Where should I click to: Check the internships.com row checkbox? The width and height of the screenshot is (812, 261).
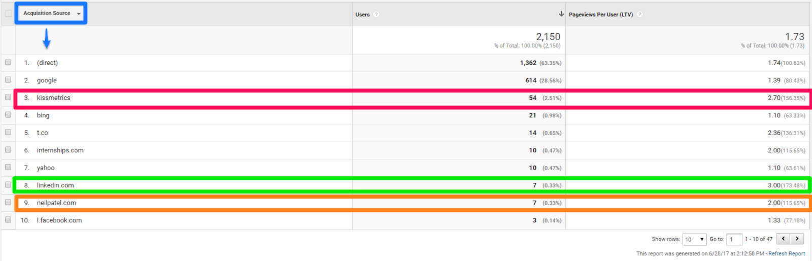[8, 150]
